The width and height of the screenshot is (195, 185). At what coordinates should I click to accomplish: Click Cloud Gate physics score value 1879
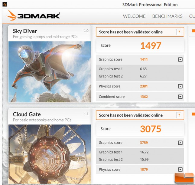coord(144,170)
